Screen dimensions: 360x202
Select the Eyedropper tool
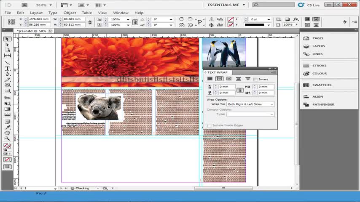coord(7,127)
